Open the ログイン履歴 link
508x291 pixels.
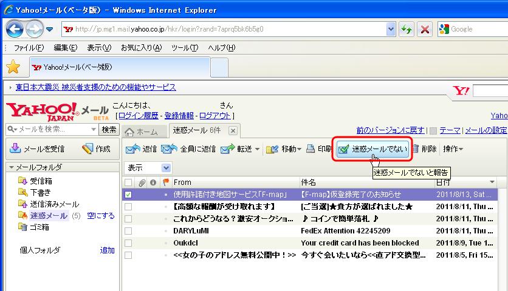[139, 115]
